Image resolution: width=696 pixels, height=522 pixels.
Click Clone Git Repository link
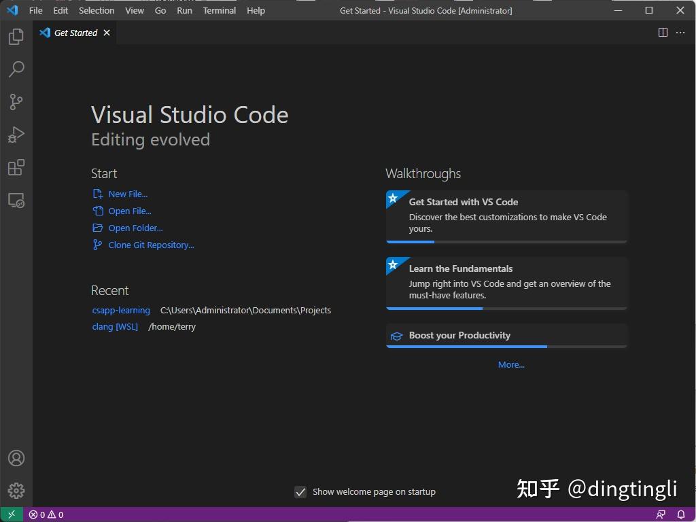[x=149, y=245]
